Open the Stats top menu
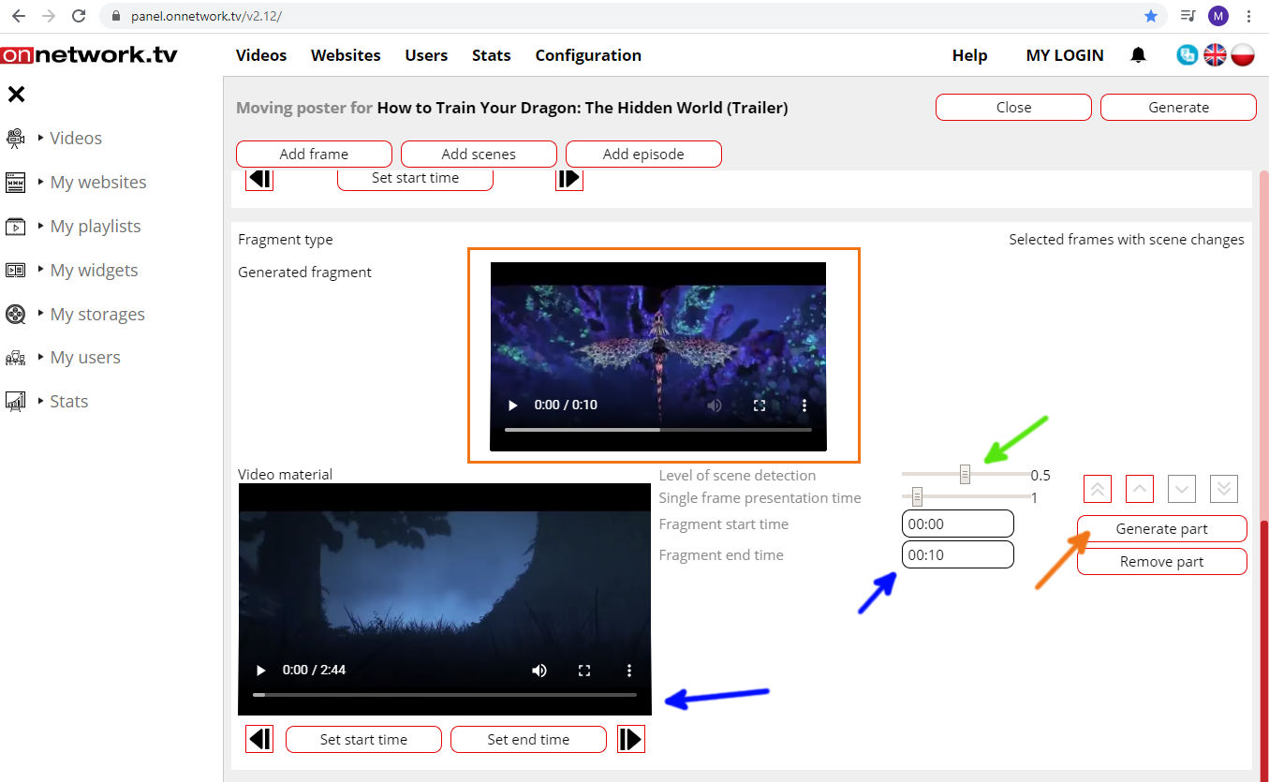 (491, 55)
